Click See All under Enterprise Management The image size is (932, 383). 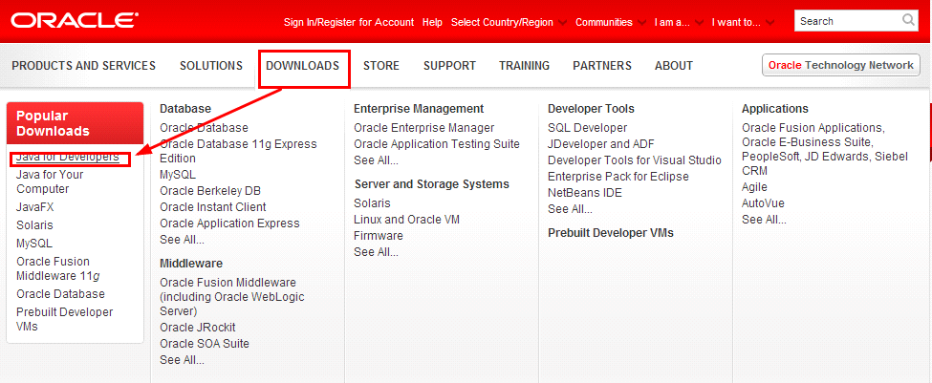coord(377,160)
